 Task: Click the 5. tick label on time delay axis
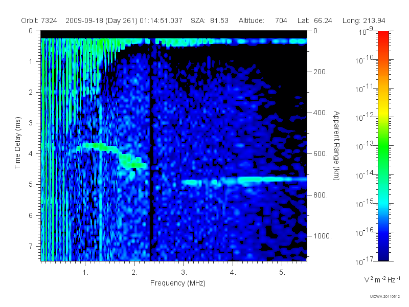coord(32,184)
